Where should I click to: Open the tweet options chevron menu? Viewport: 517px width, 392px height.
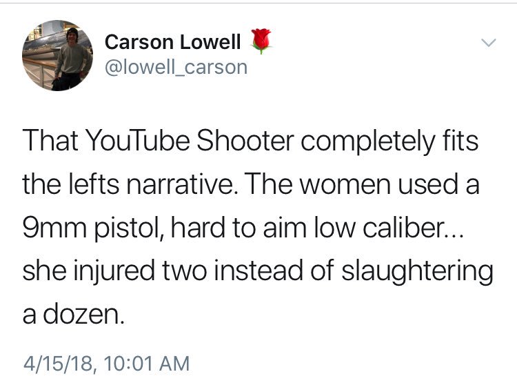(x=488, y=43)
